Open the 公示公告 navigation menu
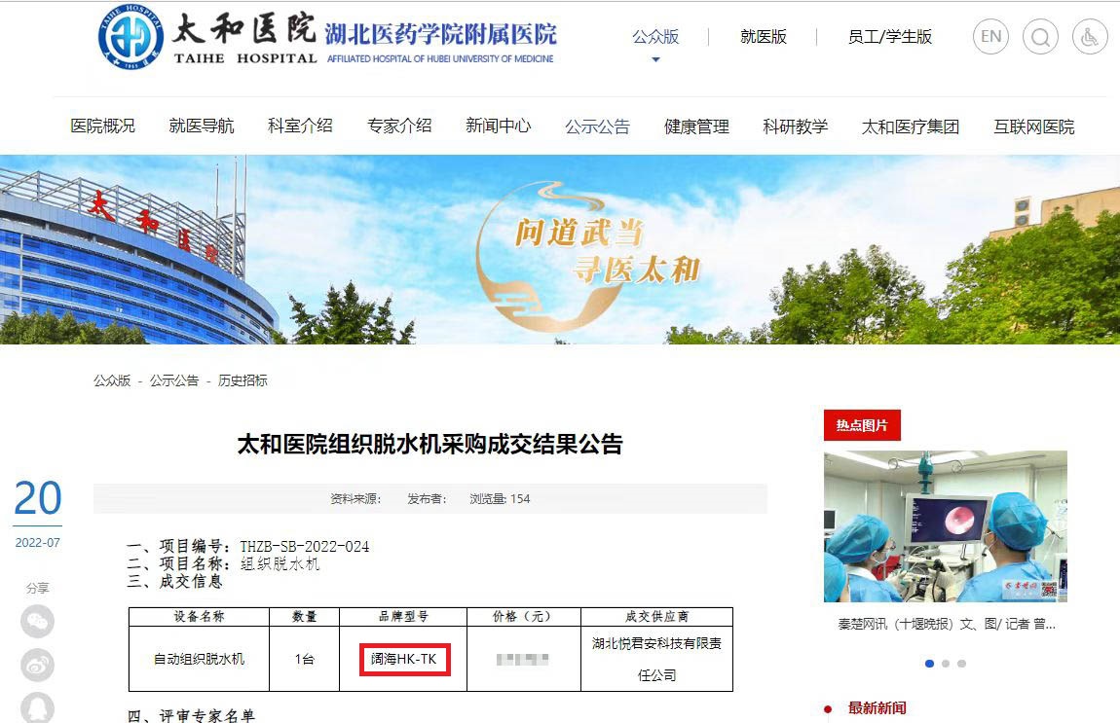 (x=597, y=127)
